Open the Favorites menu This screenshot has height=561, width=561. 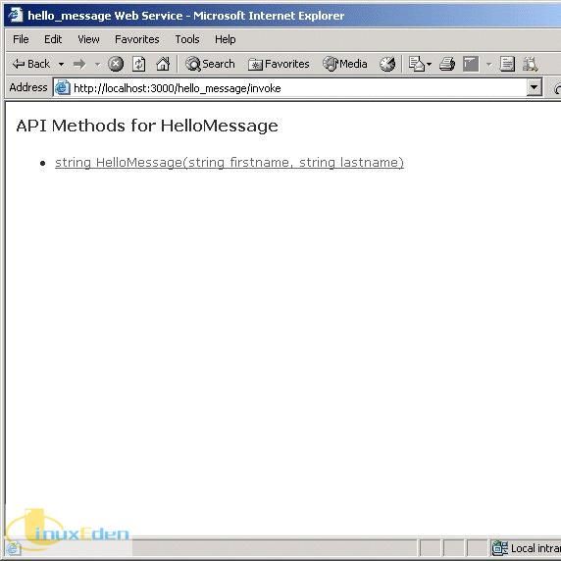click(136, 39)
